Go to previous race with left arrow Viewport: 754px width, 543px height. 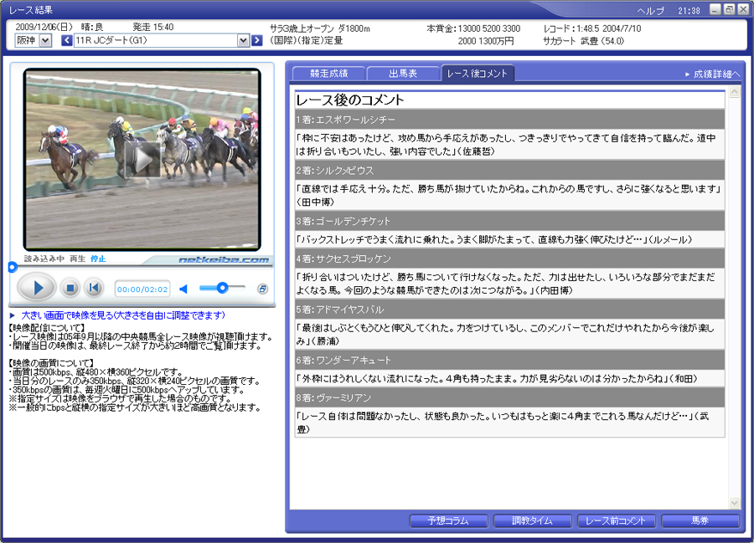click(x=67, y=40)
